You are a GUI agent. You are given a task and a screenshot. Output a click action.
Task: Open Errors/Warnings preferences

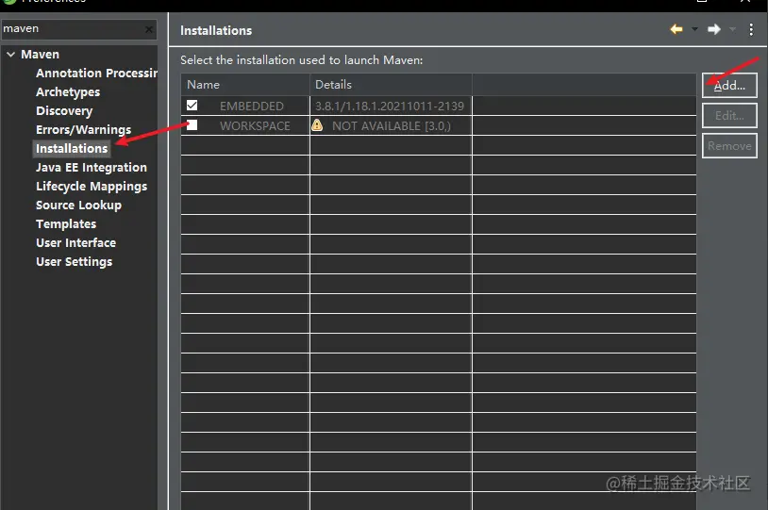tap(84, 130)
